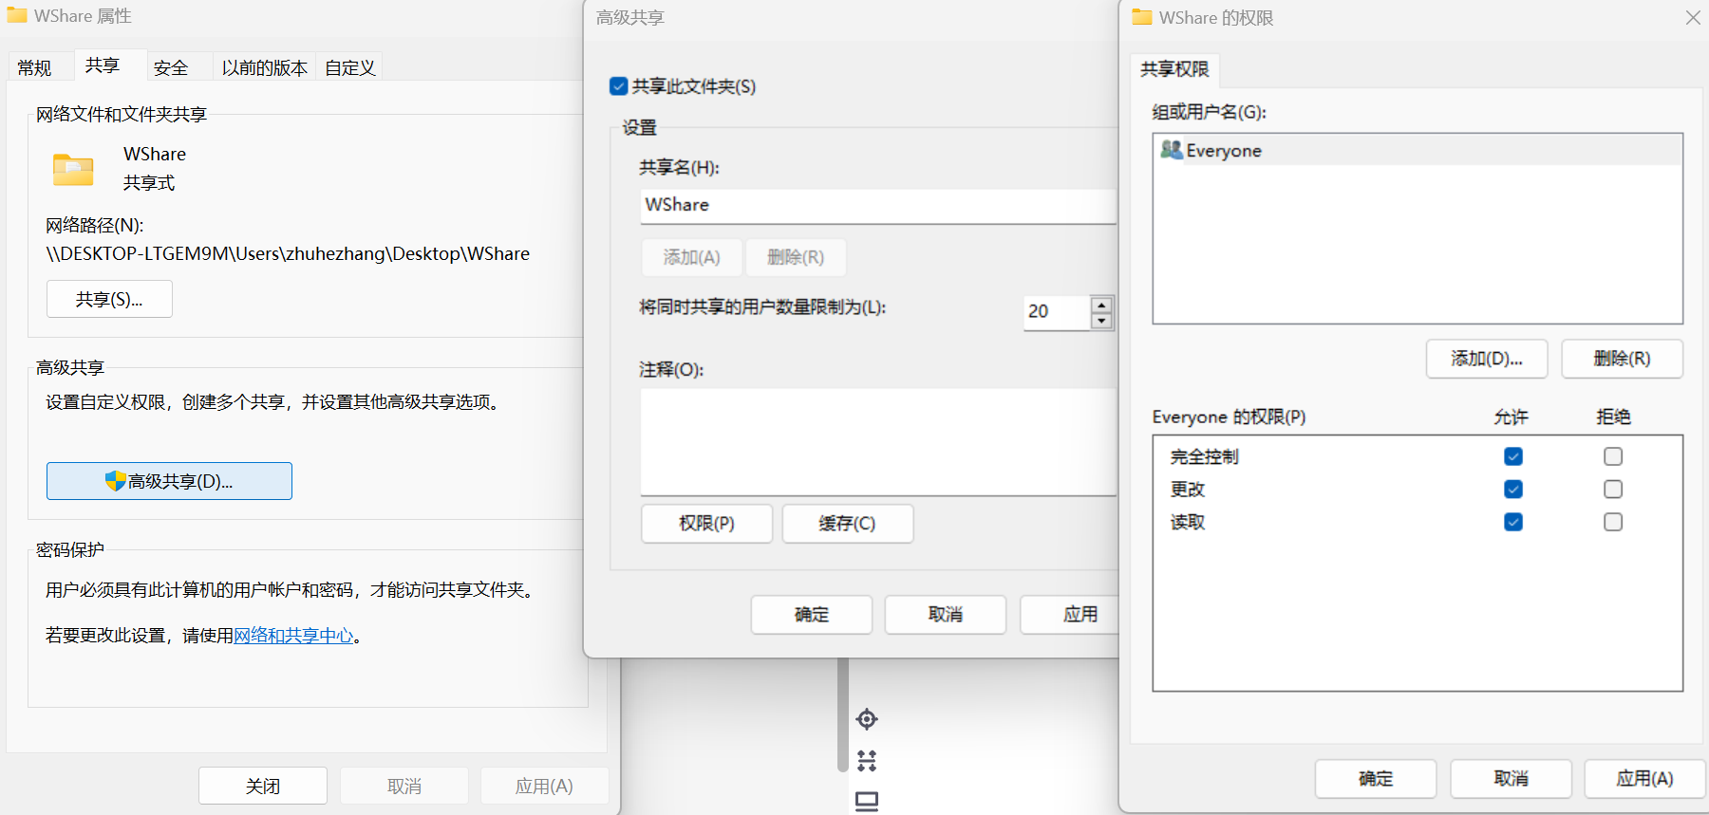1709x815 pixels.
Task: Close the WShare 的权限 window
Action: coord(1693,17)
